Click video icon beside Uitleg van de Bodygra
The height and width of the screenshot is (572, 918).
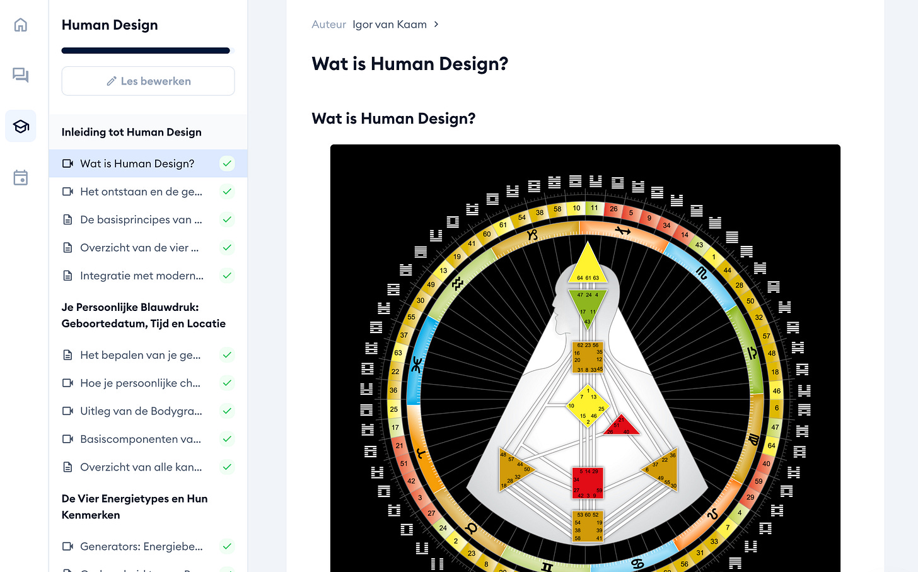pos(67,411)
